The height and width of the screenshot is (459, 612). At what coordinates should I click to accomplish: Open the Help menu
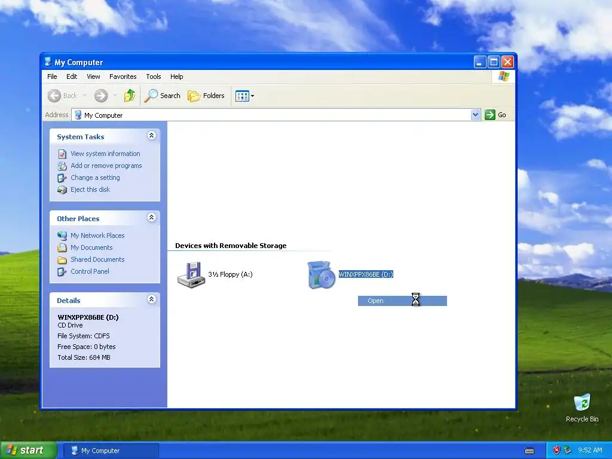(176, 76)
